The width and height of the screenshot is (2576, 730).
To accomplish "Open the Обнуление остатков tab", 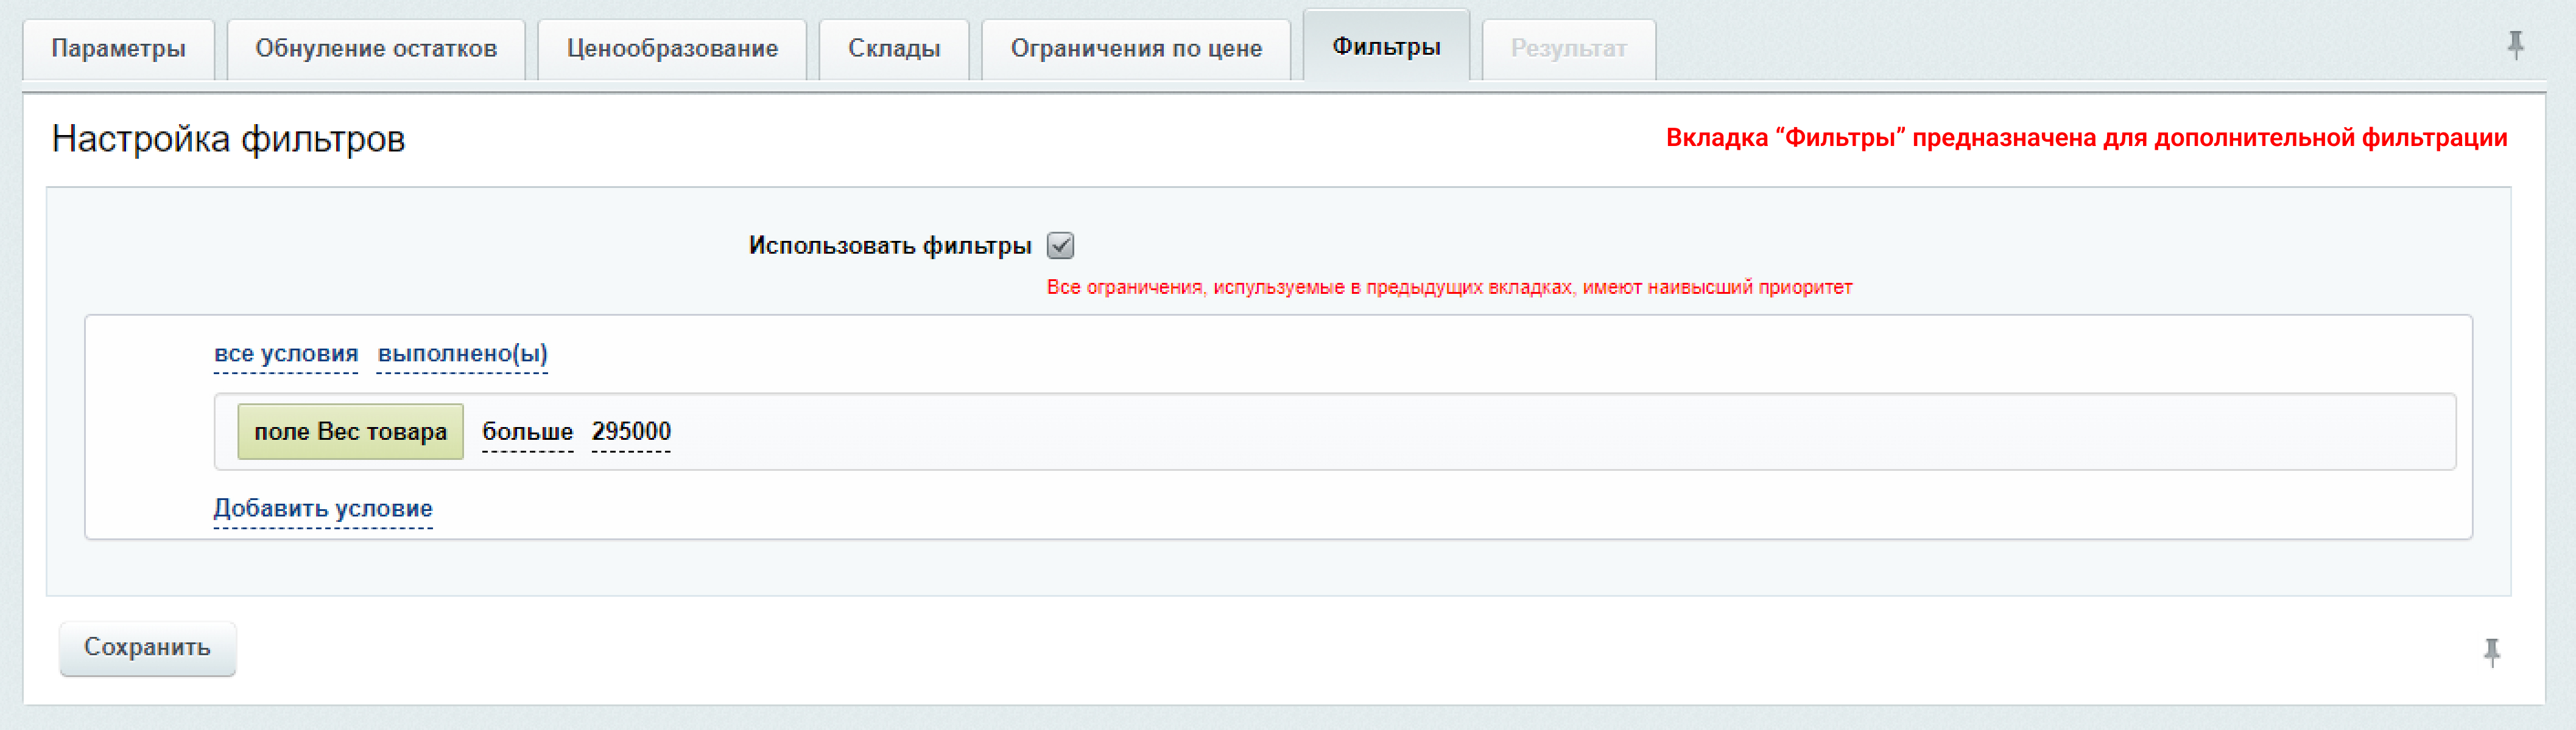I will 376,49.
